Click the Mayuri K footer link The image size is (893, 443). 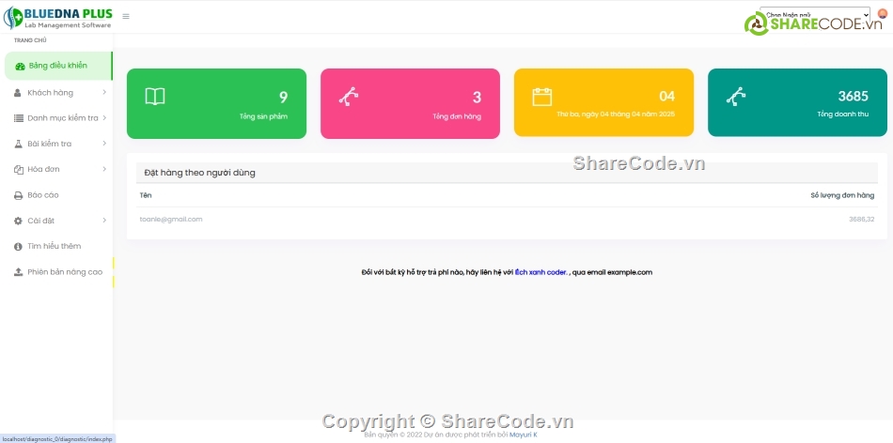point(523,435)
